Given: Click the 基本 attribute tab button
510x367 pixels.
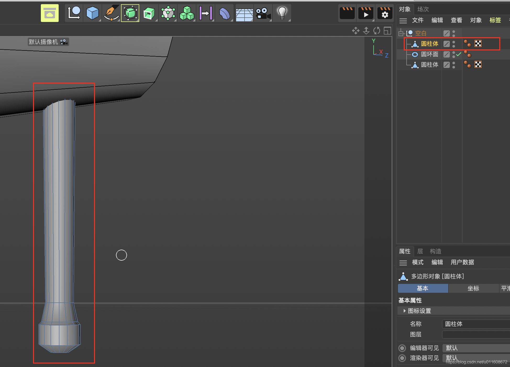Looking at the screenshot, I should [423, 288].
